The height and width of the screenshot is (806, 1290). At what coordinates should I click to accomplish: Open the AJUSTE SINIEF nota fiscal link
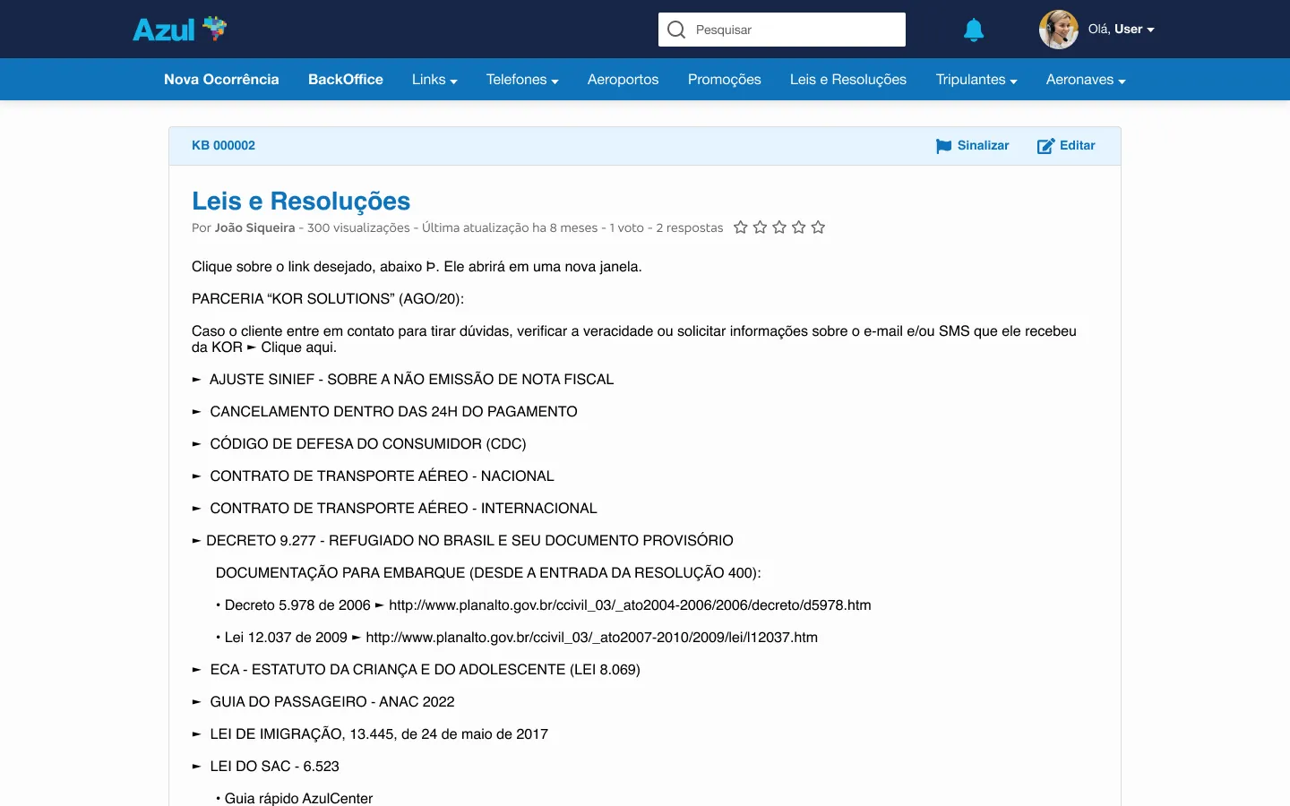(x=411, y=380)
